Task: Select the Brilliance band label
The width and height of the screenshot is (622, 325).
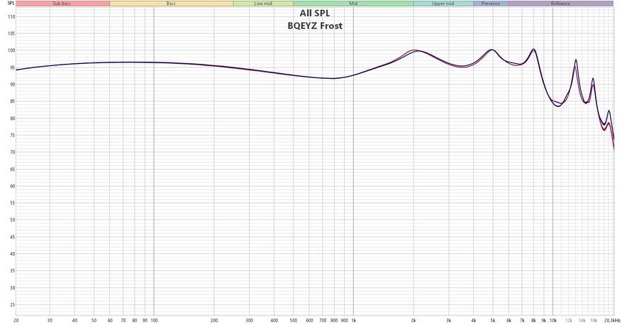Action: (560, 4)
